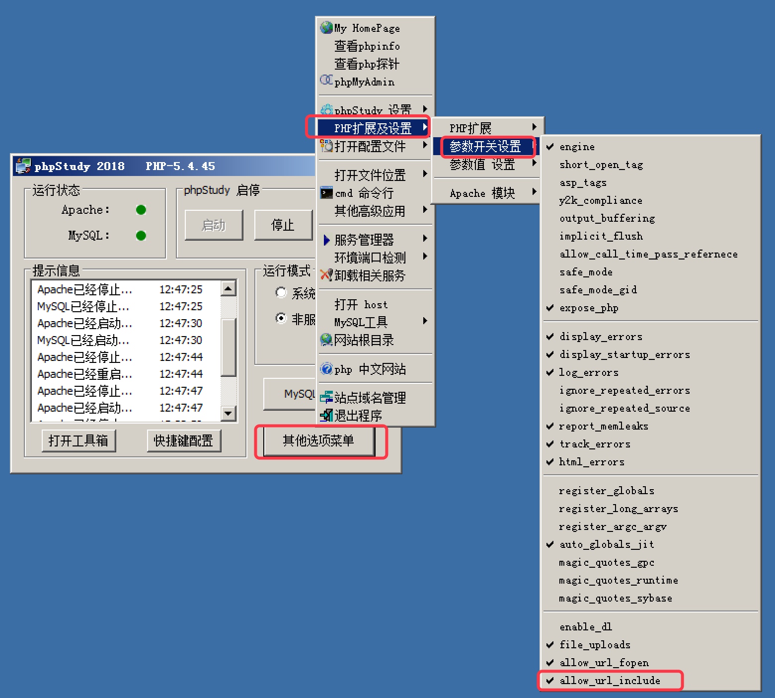Click the log list scroll-down arrow
This screenshot has height=698, width=775.
(x=228, y=413)
